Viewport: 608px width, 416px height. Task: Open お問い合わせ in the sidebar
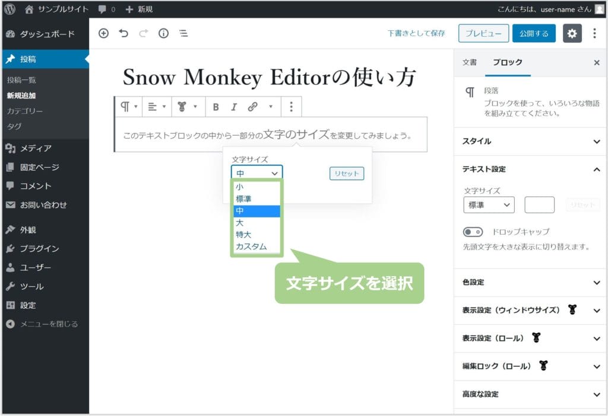[46, 205]
